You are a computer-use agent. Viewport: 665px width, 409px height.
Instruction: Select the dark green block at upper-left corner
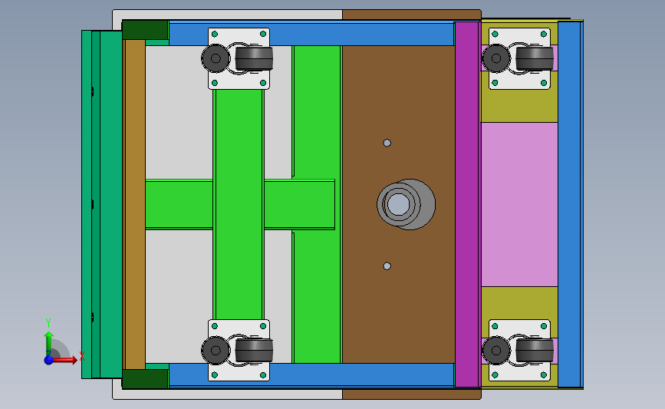coord(145,30)
